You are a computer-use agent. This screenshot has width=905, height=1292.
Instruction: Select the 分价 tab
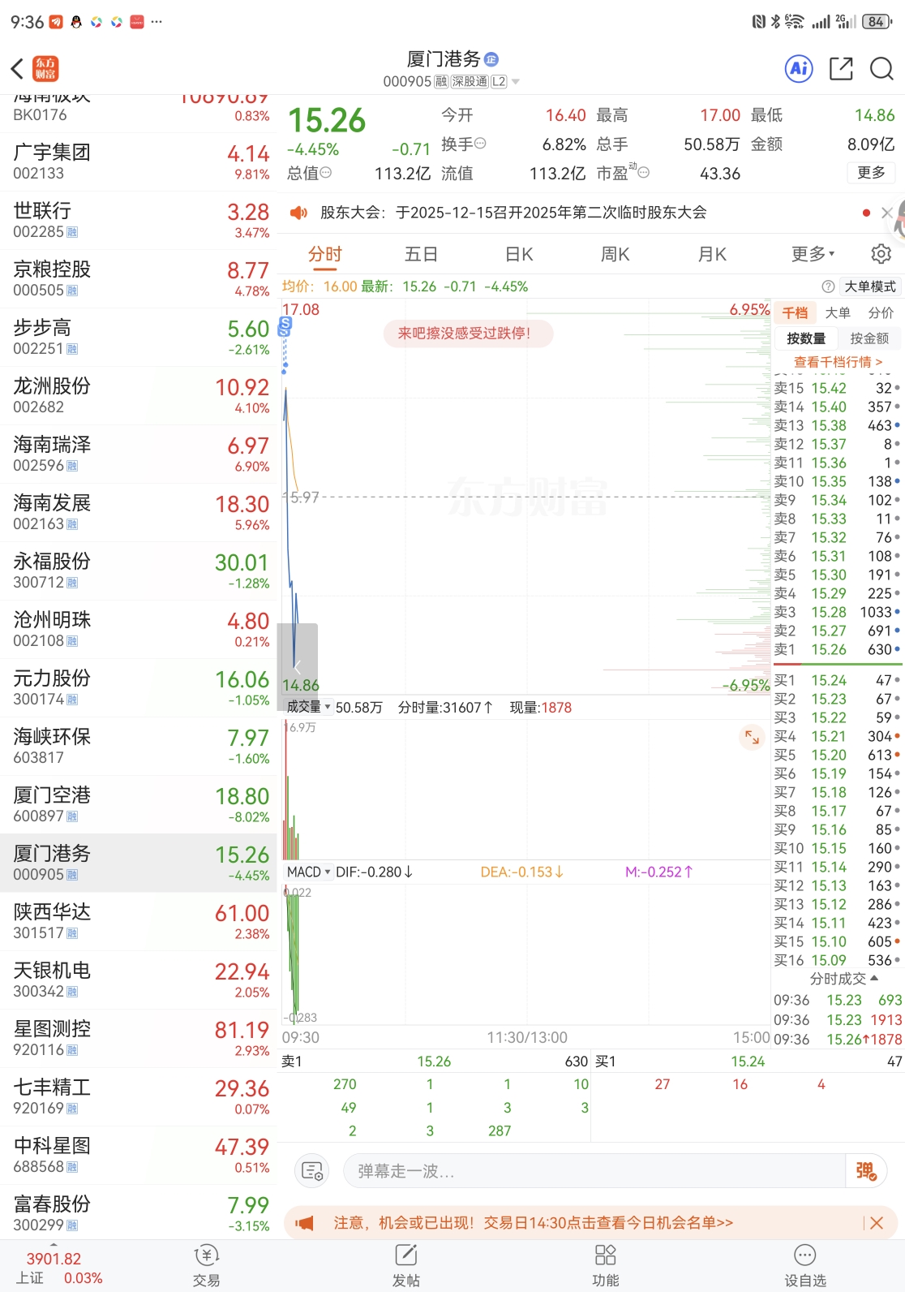coord(881,312)
